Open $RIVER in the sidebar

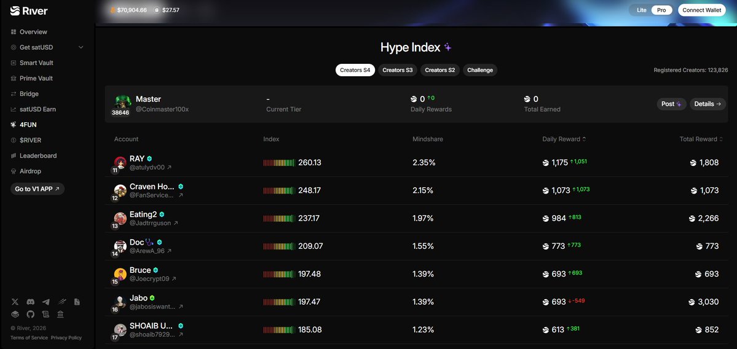pyautogui.click(x=26, y=140)
